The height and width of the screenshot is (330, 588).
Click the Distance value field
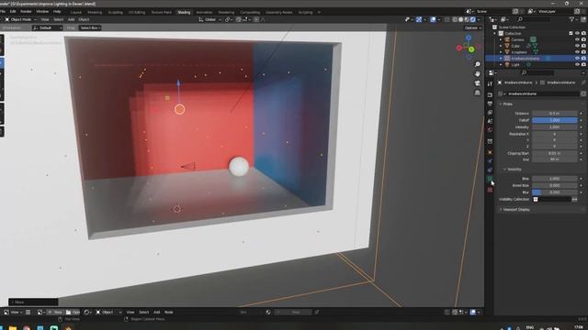555,114
